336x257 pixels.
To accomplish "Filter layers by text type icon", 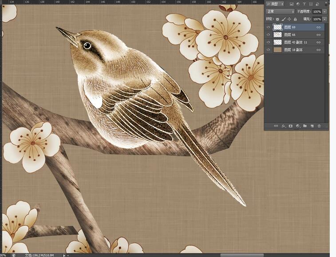I will coord(304,4).
